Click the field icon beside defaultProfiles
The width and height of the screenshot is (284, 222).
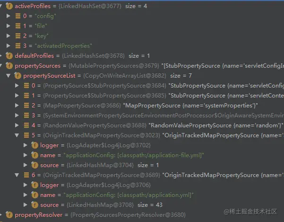click(9, 56)
